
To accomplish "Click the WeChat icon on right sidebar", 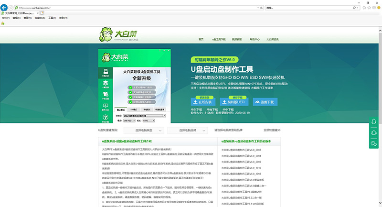I will [374, 143].
